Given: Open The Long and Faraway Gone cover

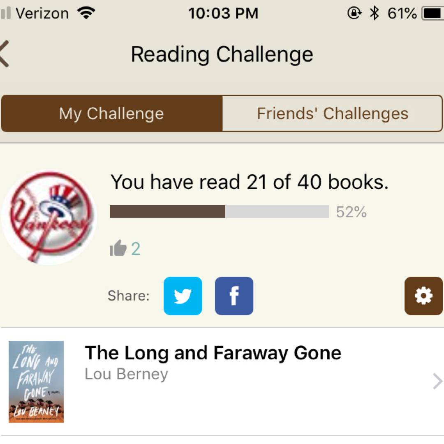Looking at the screenshot, I should 36,382.
